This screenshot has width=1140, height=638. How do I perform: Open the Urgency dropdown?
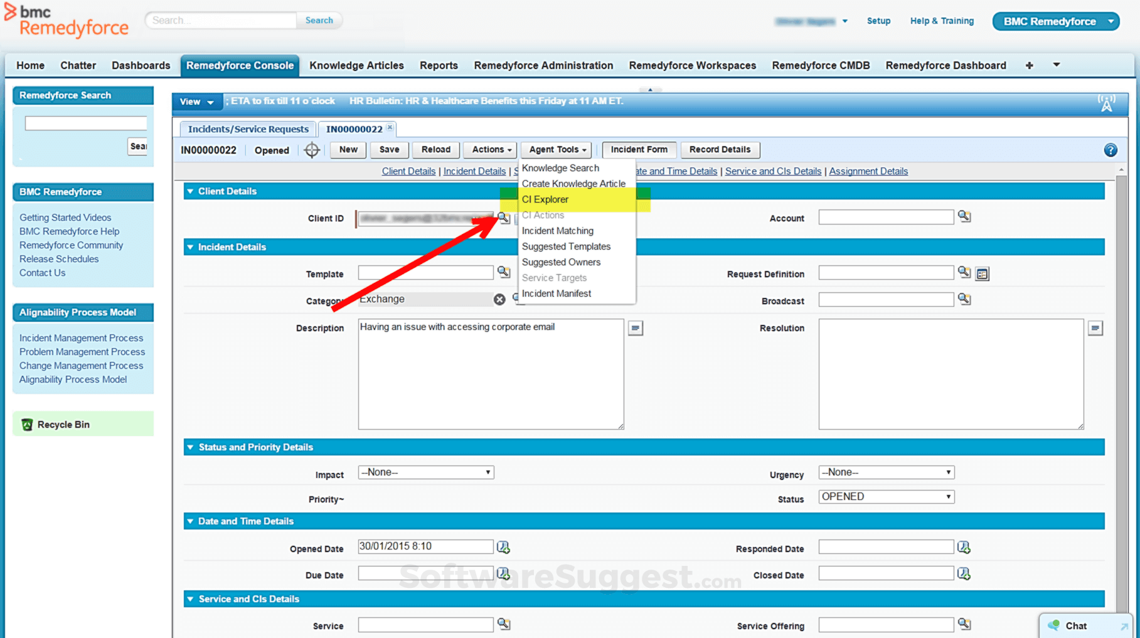887,472
